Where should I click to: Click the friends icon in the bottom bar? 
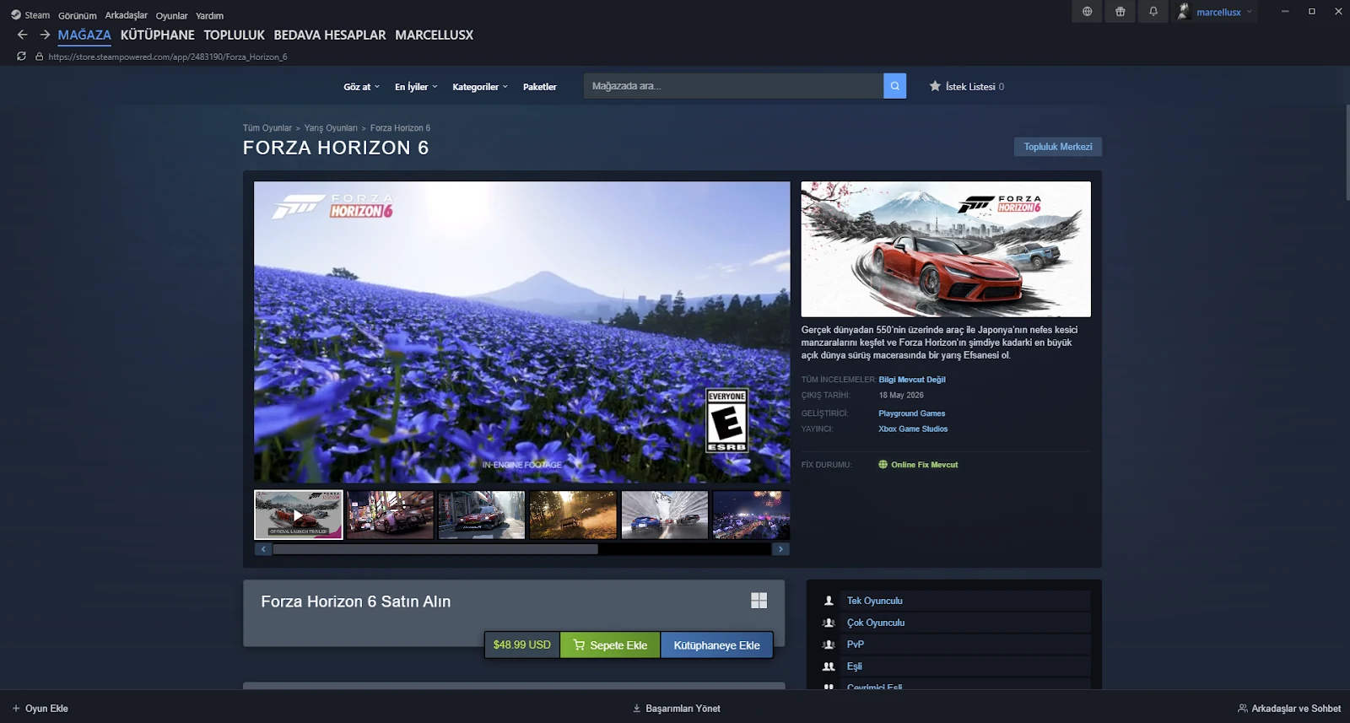tap(1242, 709)
